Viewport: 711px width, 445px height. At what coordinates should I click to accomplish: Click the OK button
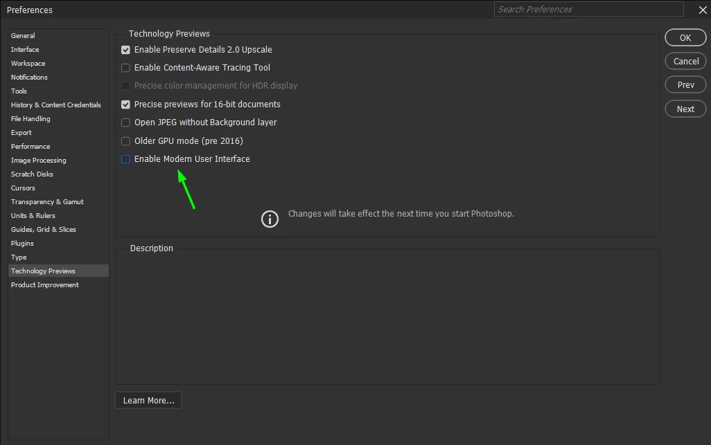[685, 37]
